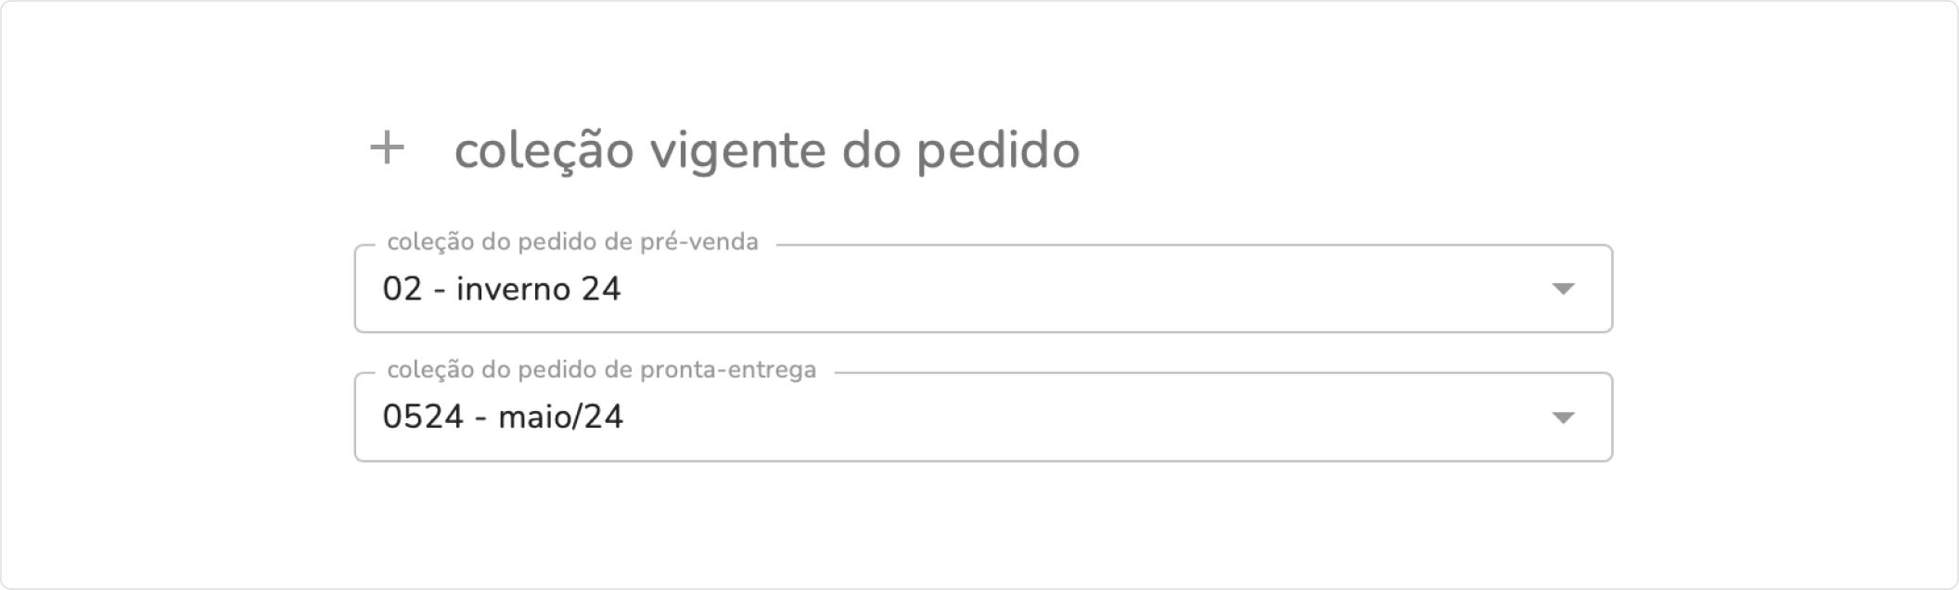Viewport: 1959px width, 590px height.
Task: Click the plus icon beside the heading
Action: pyautogui.click(x=387, y=148)
